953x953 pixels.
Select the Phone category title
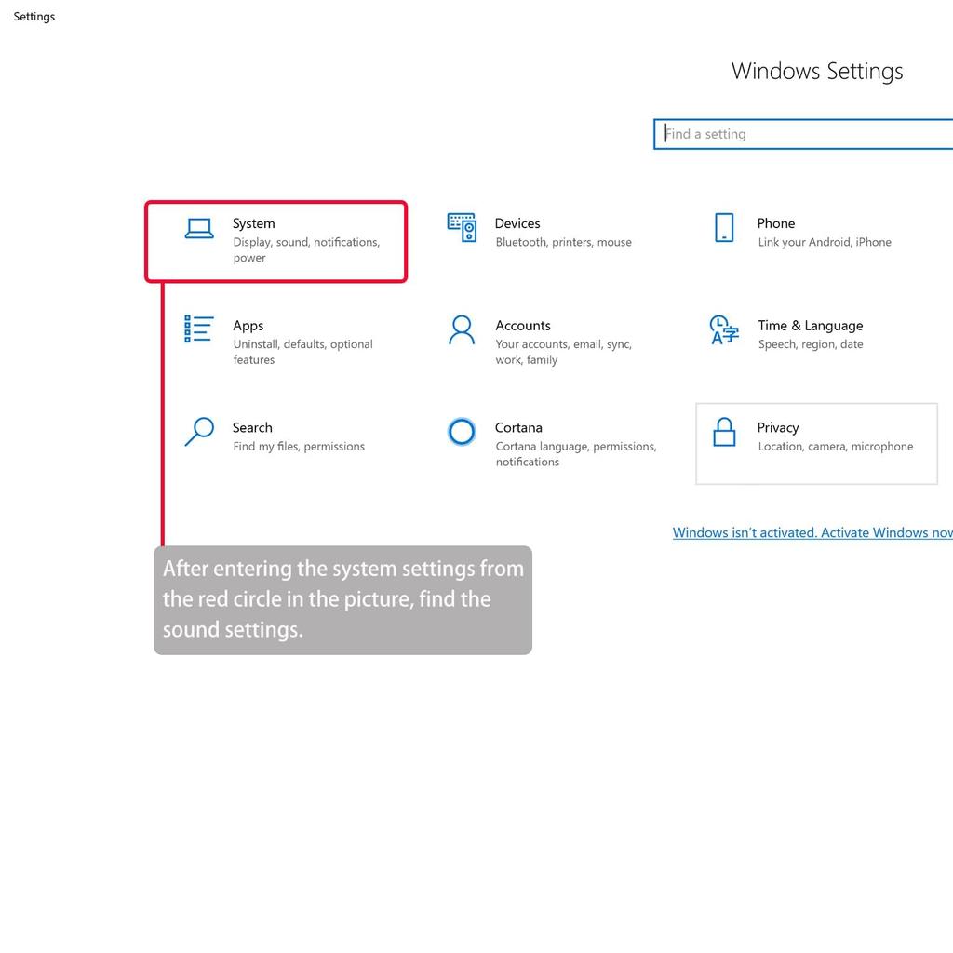click(775, 223)
